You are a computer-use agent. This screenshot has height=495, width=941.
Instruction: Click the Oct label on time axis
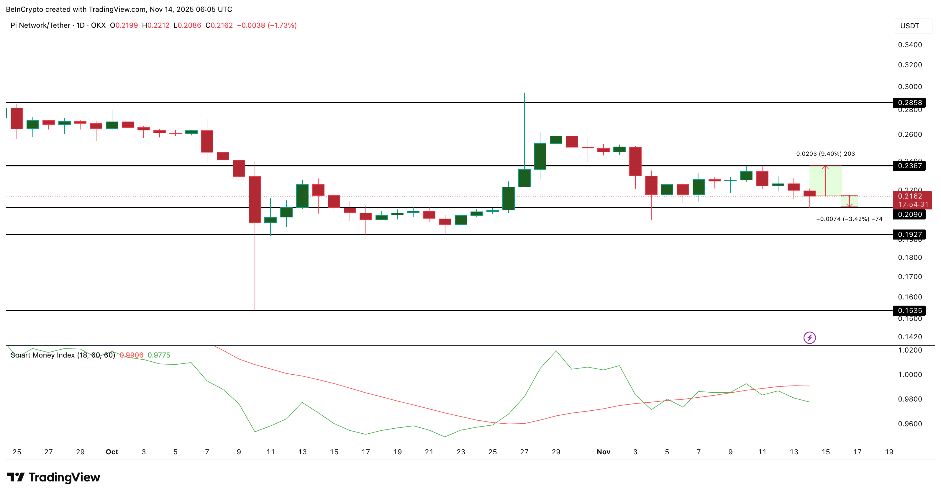[112, 452]
